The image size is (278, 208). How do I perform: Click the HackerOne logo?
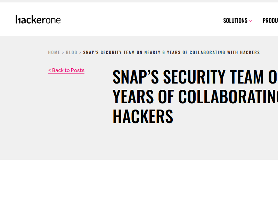click(x=38, y=20)
